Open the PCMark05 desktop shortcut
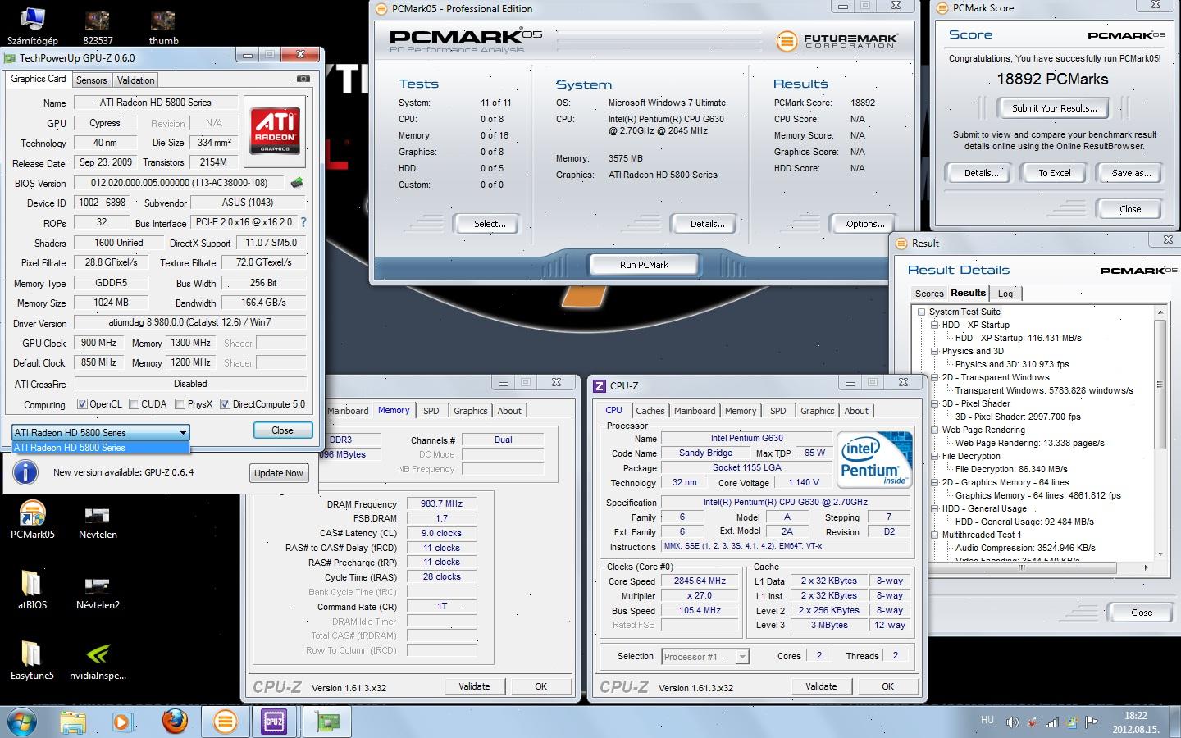The width and height of the screenshot is (1181, 738). tap(32, 520)
